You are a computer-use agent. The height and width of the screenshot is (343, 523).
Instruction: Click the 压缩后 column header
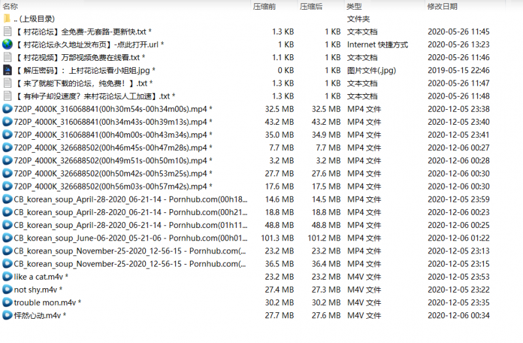(x=311, y=6)
